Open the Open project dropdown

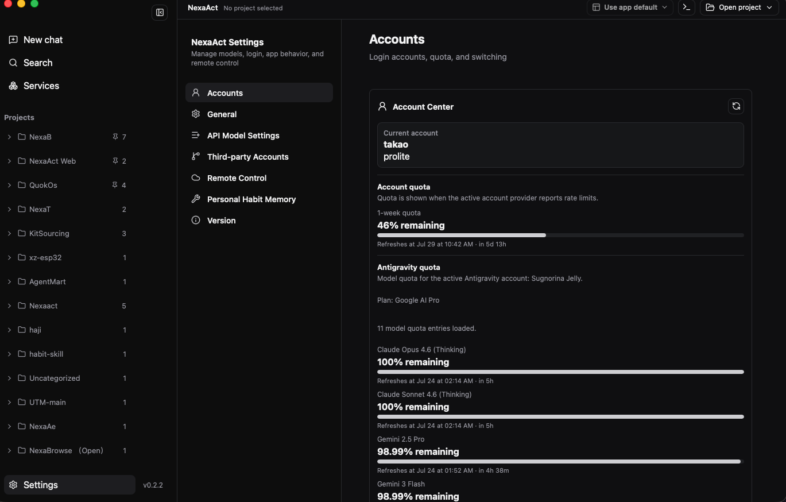[x=739, y=7]
